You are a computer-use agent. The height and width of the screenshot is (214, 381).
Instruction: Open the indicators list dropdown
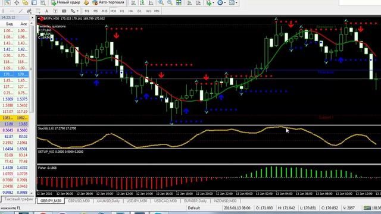[210, 2]
